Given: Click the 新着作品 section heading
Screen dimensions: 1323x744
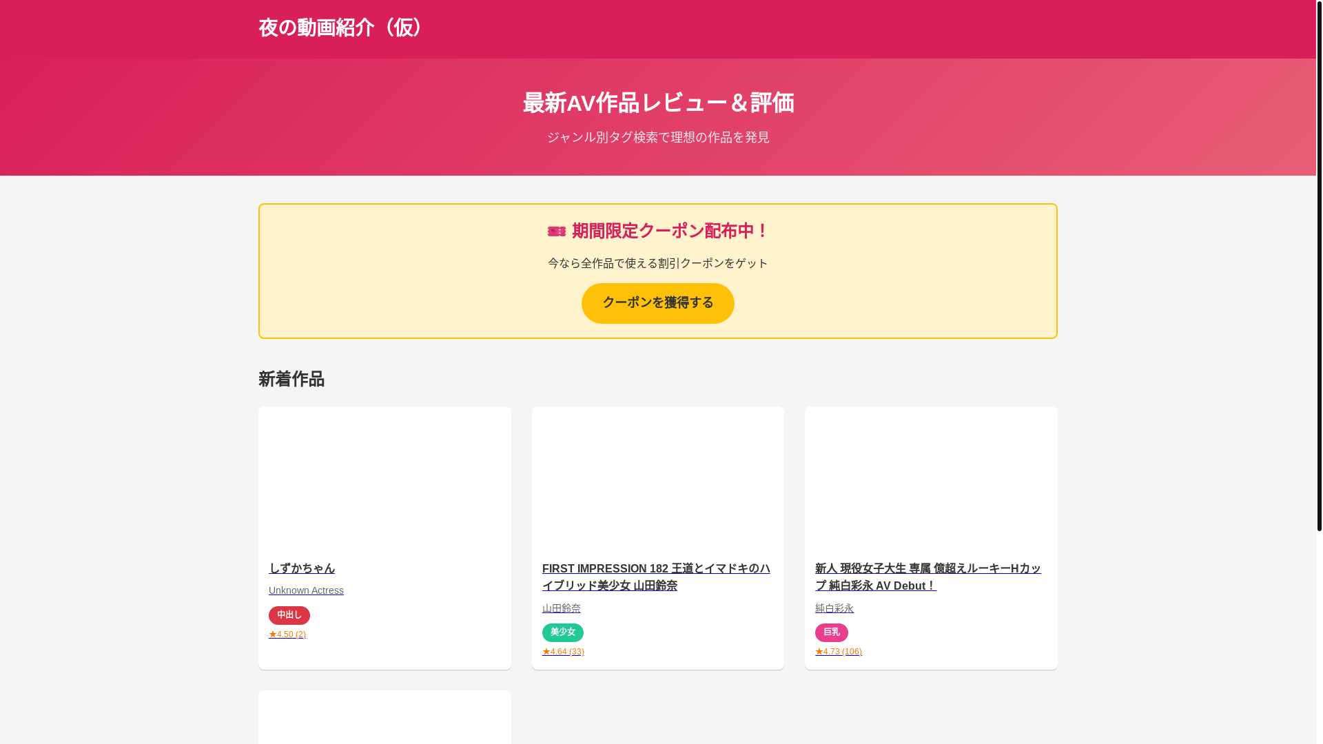Looking at the screenshot, I should click(291, 379).
